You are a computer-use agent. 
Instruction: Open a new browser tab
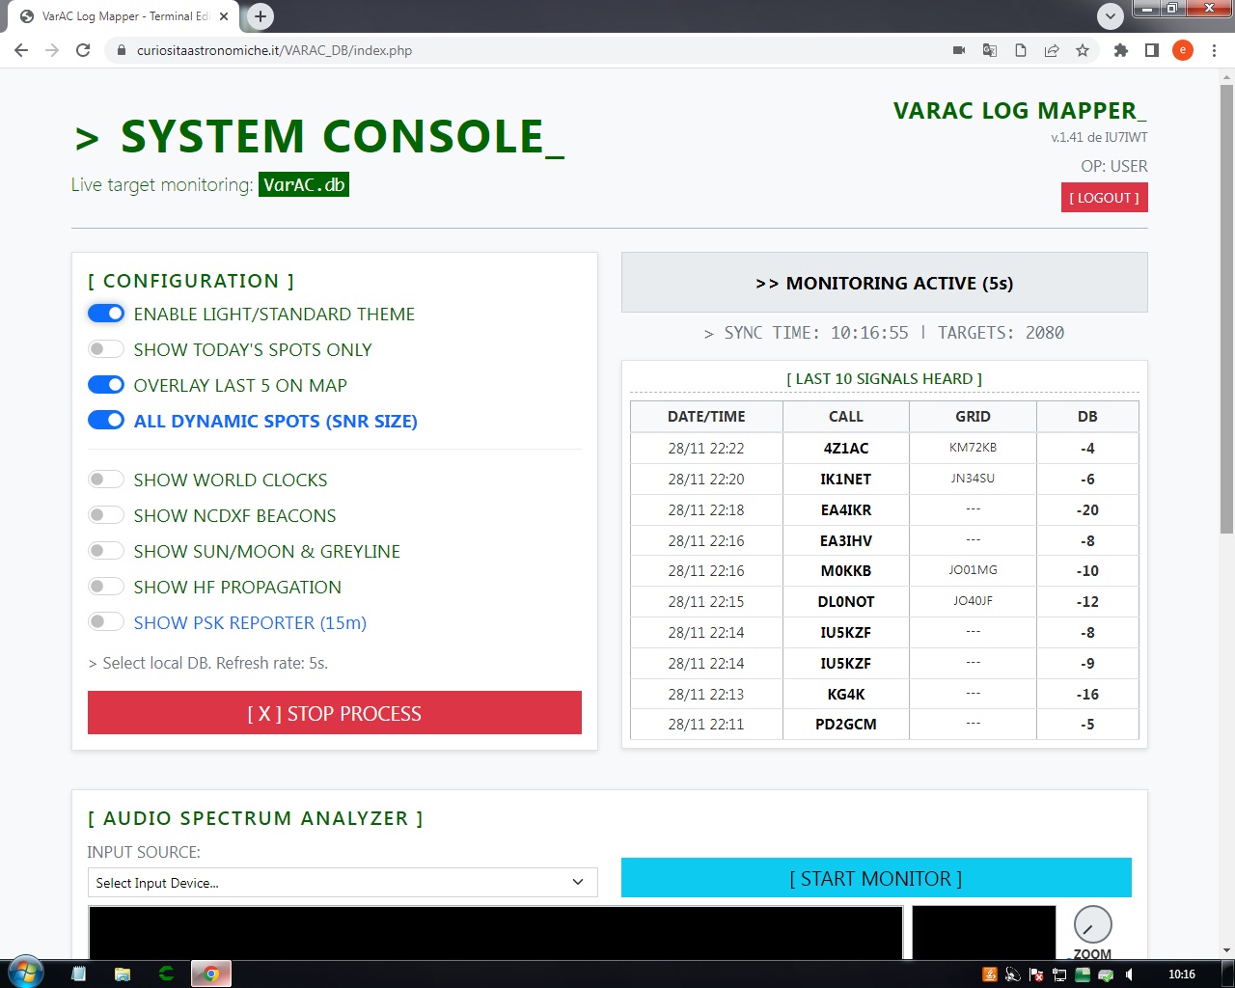260,16
